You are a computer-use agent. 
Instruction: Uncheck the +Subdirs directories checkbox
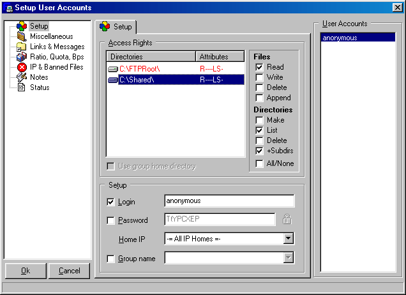(x=260, y=151)
